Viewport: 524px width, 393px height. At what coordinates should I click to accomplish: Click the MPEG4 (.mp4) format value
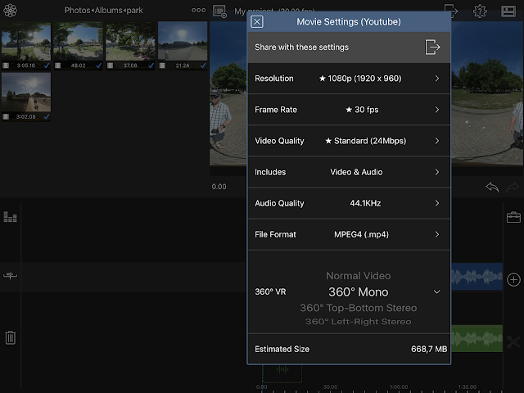(x=362, y=235)
